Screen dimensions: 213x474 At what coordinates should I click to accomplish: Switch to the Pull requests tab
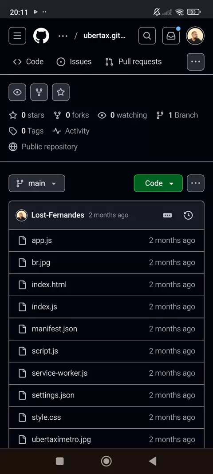point(134,62)
